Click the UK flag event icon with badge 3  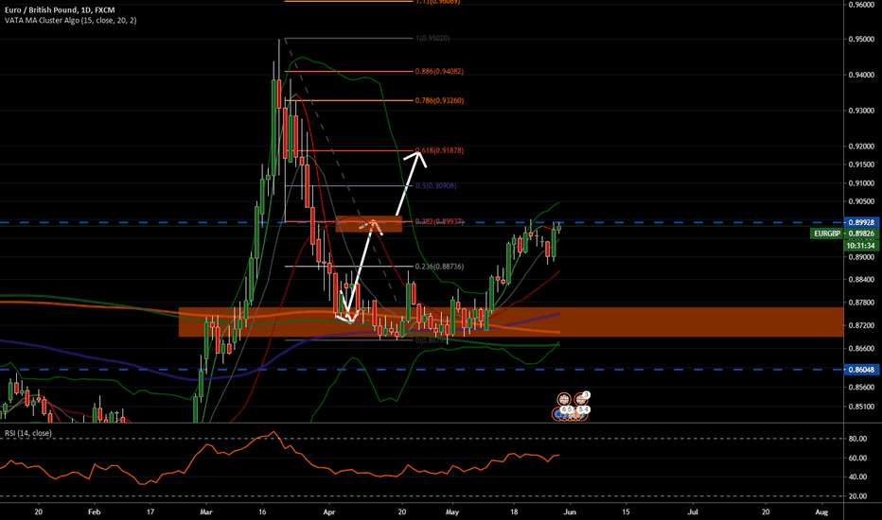581,399
